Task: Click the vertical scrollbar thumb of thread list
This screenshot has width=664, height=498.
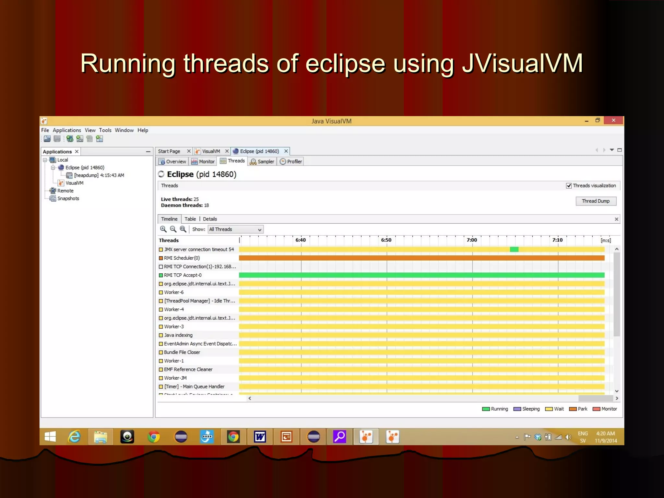Action: (617, 294)
